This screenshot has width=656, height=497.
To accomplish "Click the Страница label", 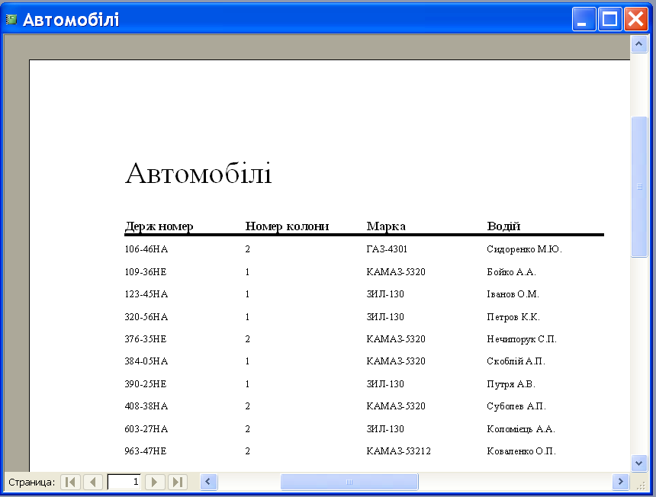I will click(32, 482).
